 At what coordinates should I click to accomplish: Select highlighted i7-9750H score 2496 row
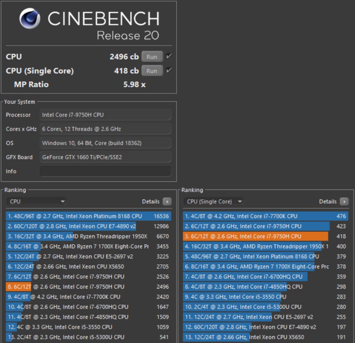88,286
